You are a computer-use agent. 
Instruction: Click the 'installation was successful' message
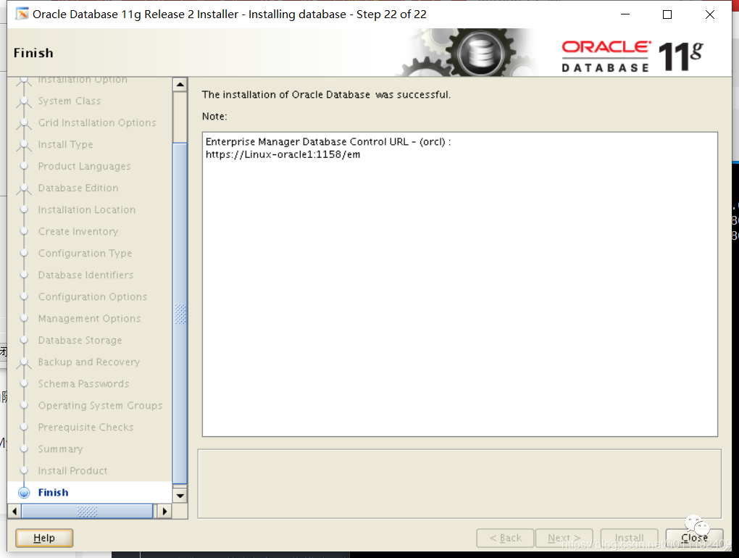[x=326, y=95]
